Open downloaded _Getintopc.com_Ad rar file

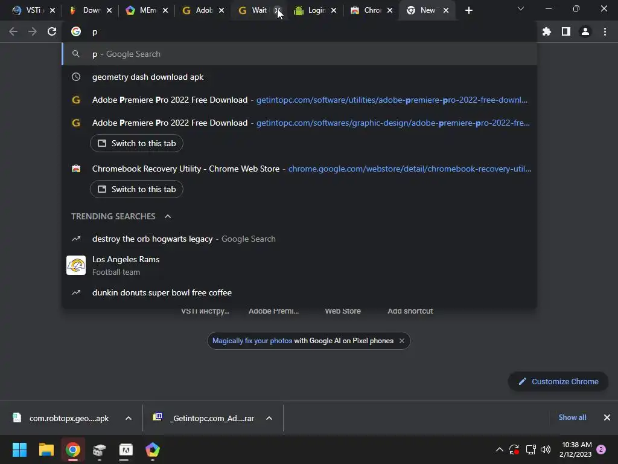(205, 418)
